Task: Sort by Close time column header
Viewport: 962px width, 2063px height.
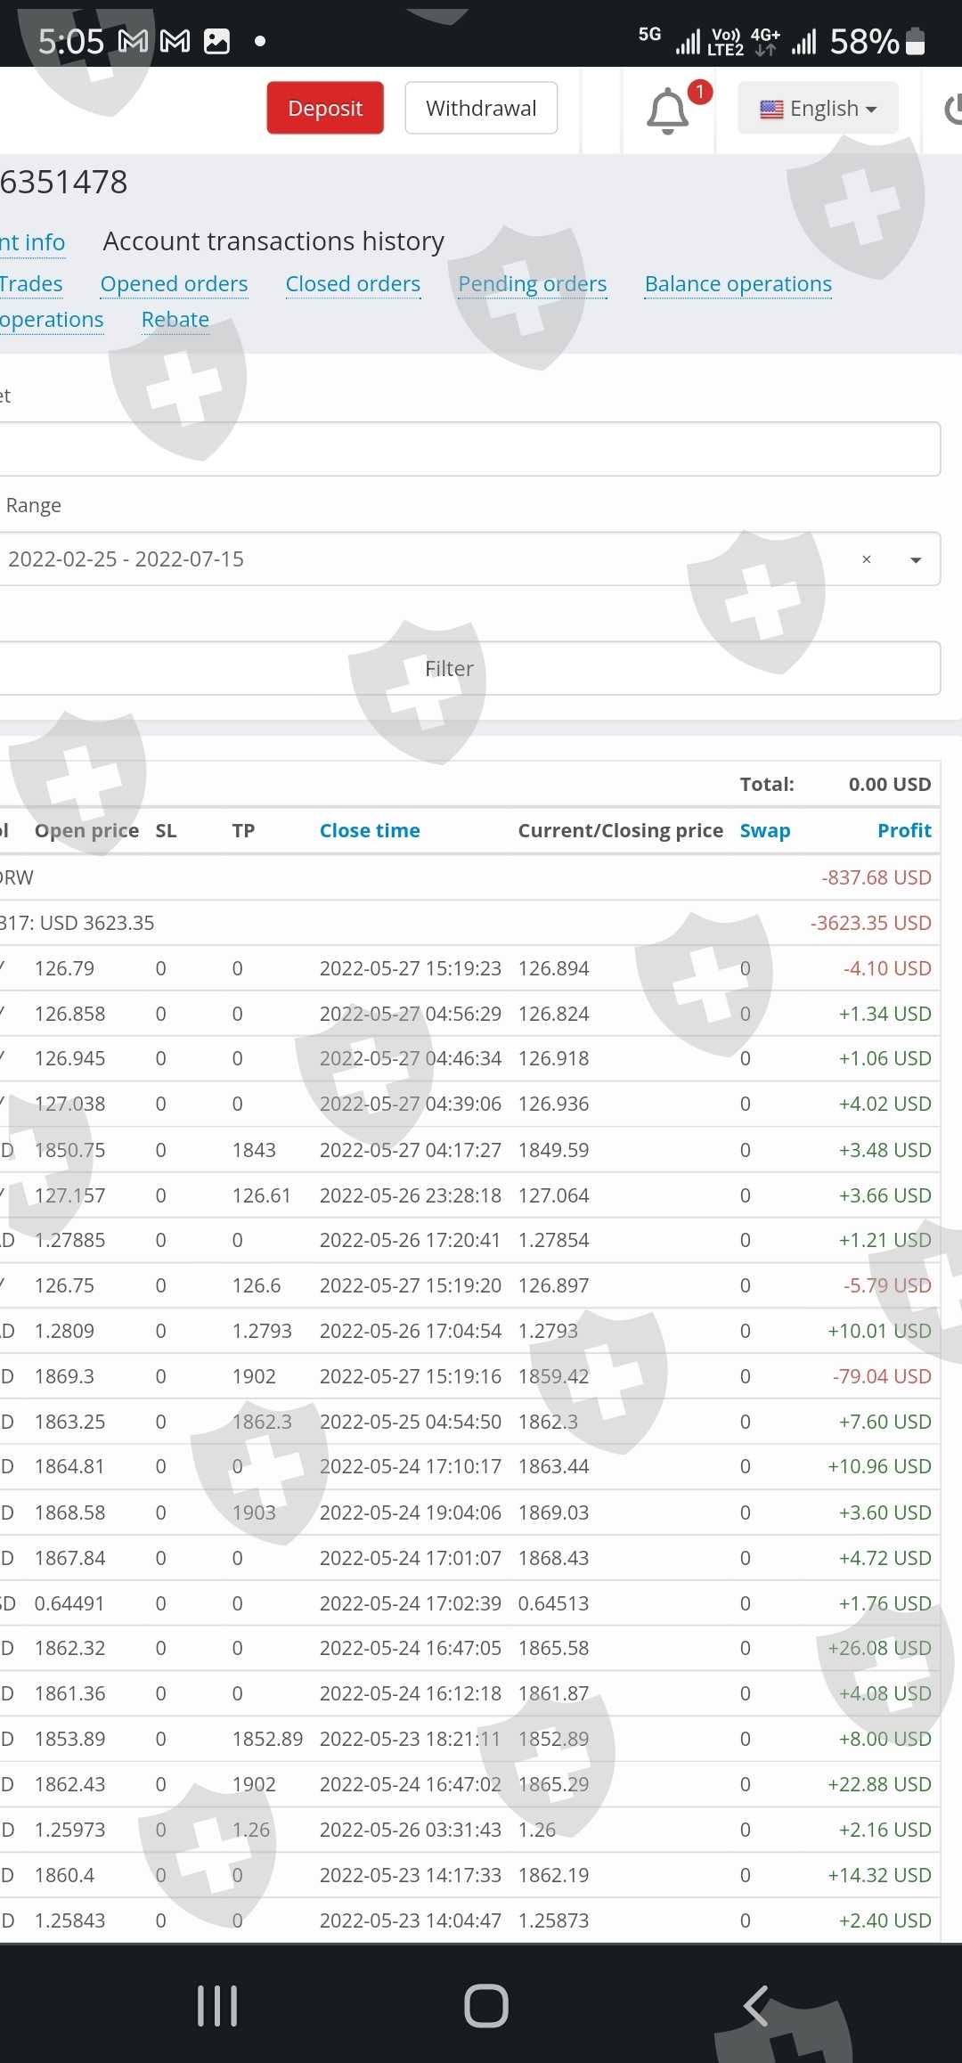Action: click(370, 830)
